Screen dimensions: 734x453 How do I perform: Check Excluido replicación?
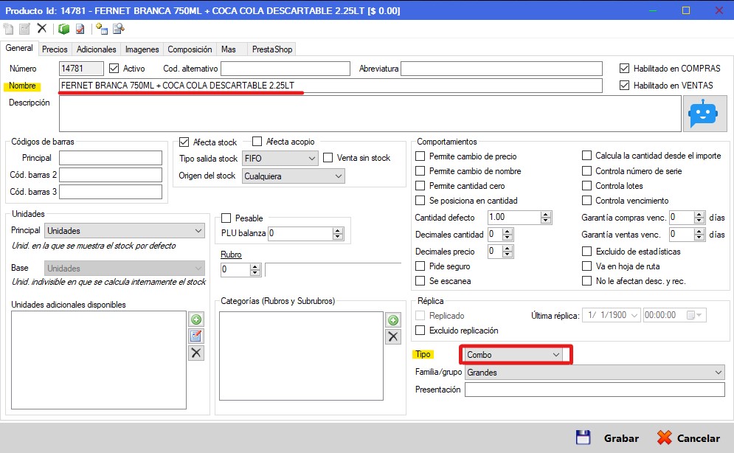tap(420, 330)
